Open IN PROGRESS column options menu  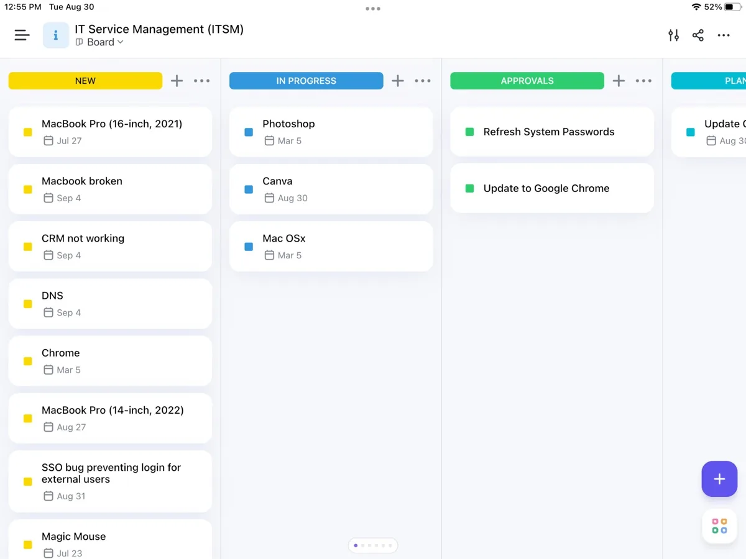(423, 81)
